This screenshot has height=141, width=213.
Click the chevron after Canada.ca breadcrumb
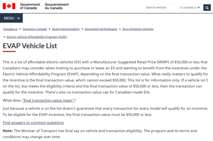pyautogui.click(x=20, y=29)
